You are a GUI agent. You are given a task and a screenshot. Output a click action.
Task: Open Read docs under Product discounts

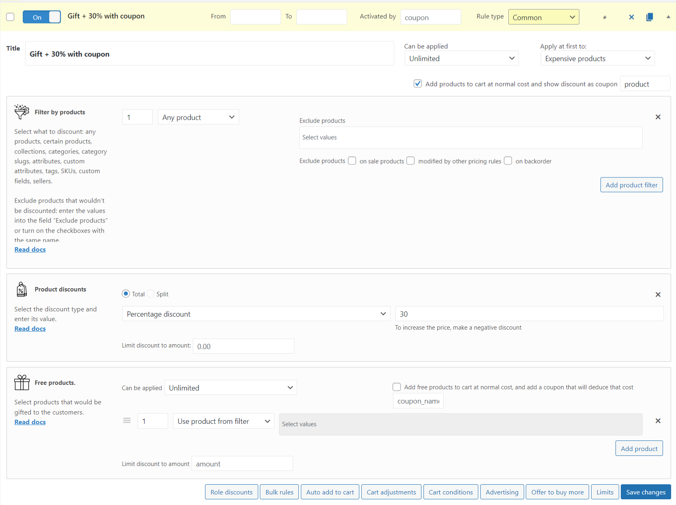[30, 328]
